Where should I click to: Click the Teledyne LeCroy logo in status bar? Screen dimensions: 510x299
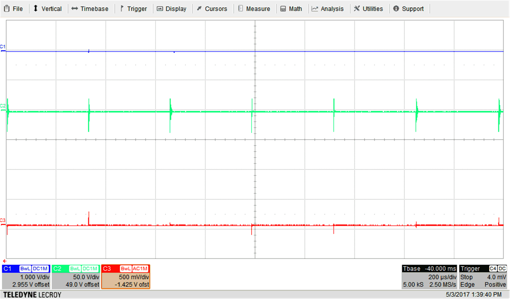[31, 295]
